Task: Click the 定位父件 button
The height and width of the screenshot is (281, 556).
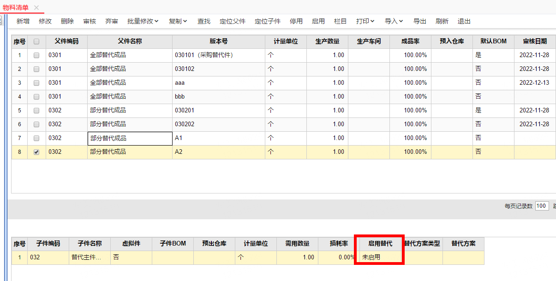Action: (x=233, y=21)
